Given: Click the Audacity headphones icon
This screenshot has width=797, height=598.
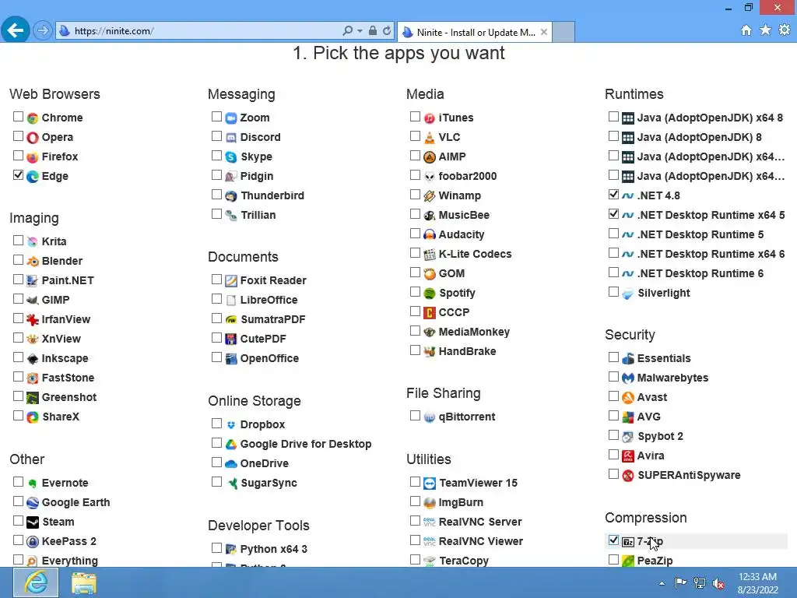Looking at the screenshot, I should tap(430, 234).
